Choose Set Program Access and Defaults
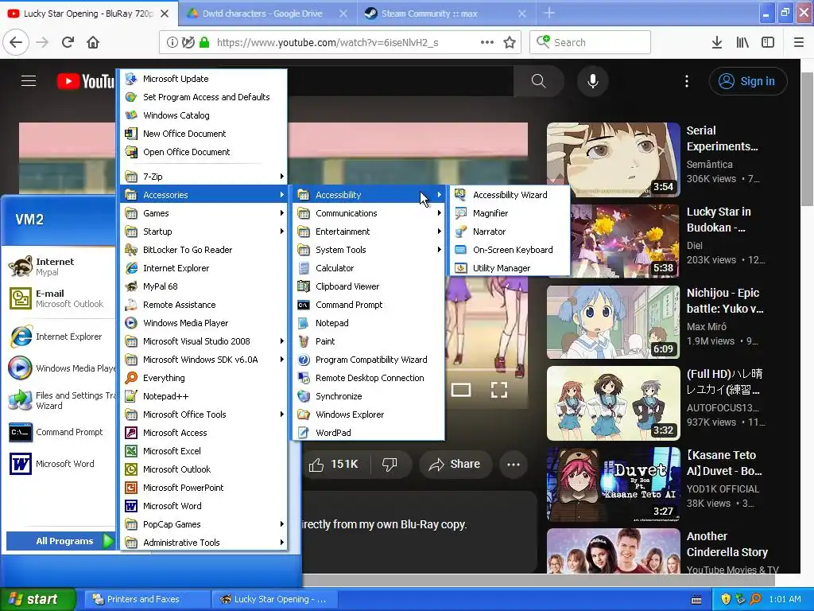Screen dimensions: 814x611 (x=204, y=97)
